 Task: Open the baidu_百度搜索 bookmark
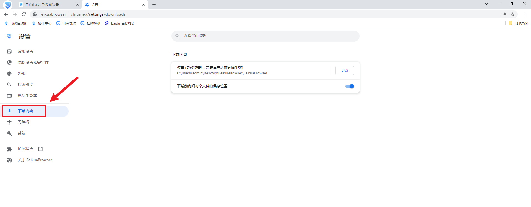(120, 23)
